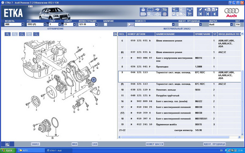Open the ИЛЛЮСТРАЦИЯ dropdown showing 121-10

pyautogui.click(x=96, y=24)
